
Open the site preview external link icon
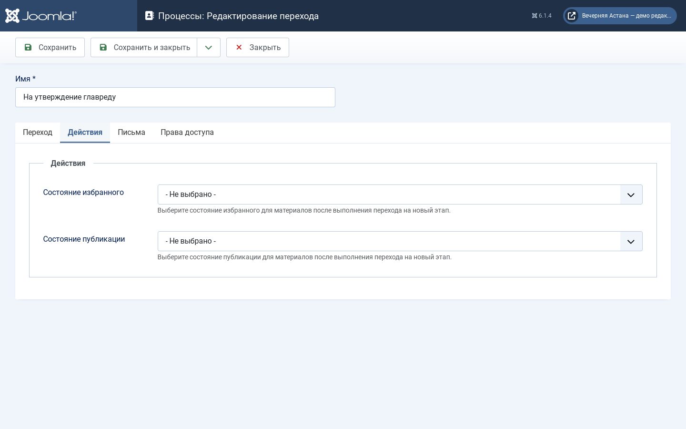click(x=572, y=16)
